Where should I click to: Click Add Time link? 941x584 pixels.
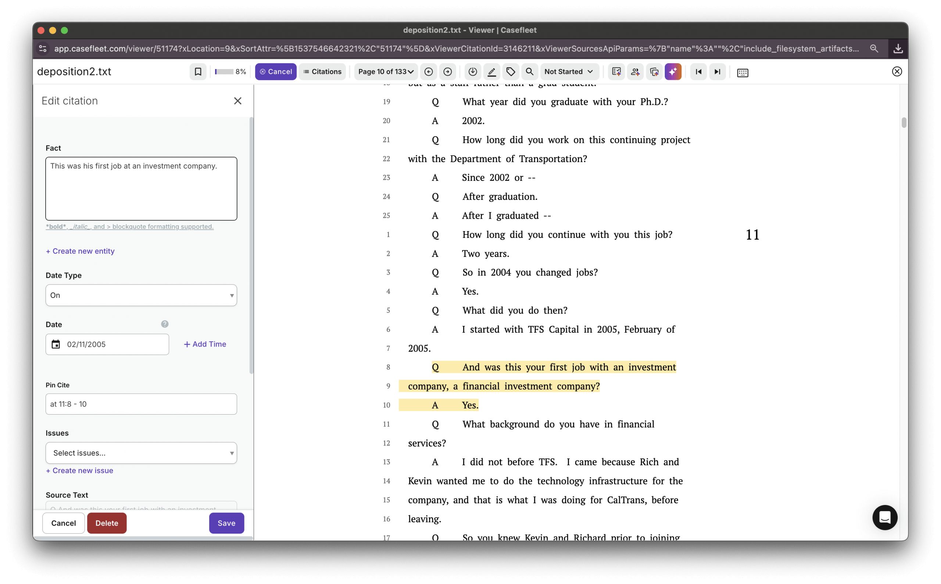(205, 344)
